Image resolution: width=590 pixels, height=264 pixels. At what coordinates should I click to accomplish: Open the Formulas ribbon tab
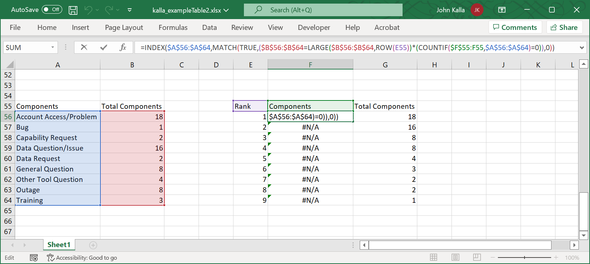tap(173, 27)
